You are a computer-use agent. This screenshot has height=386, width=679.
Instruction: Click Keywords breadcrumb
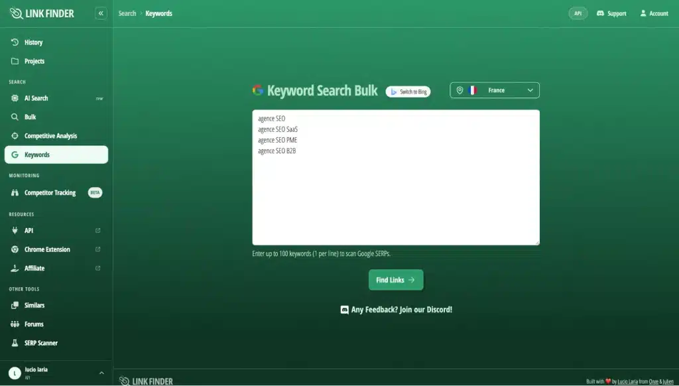(x=159, y=13)
